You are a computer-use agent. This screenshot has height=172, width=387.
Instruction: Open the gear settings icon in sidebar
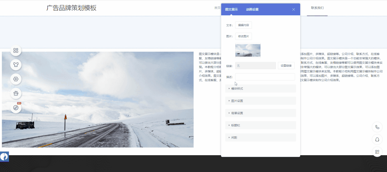(16, 79)
